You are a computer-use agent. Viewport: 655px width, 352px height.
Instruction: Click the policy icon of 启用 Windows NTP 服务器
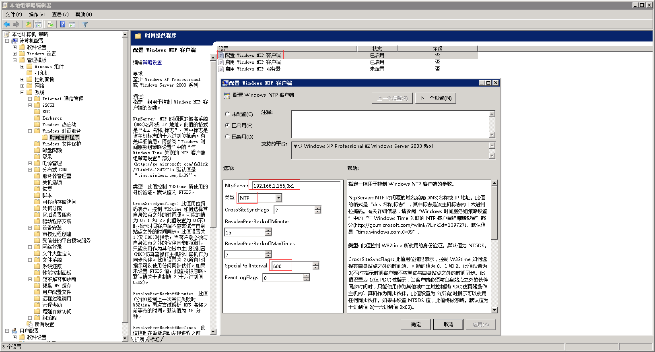(x=221, y=69)
